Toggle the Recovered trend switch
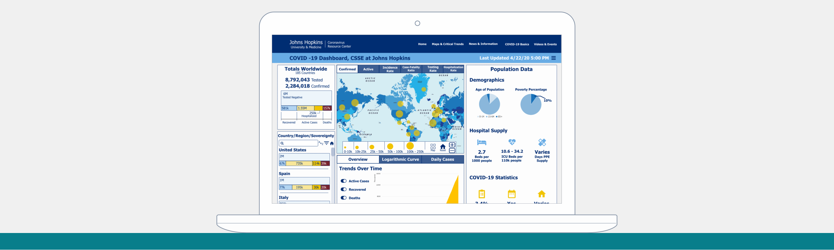Image resolution: width=834 pixels, height=250 pixels. [x=344, y=189]
